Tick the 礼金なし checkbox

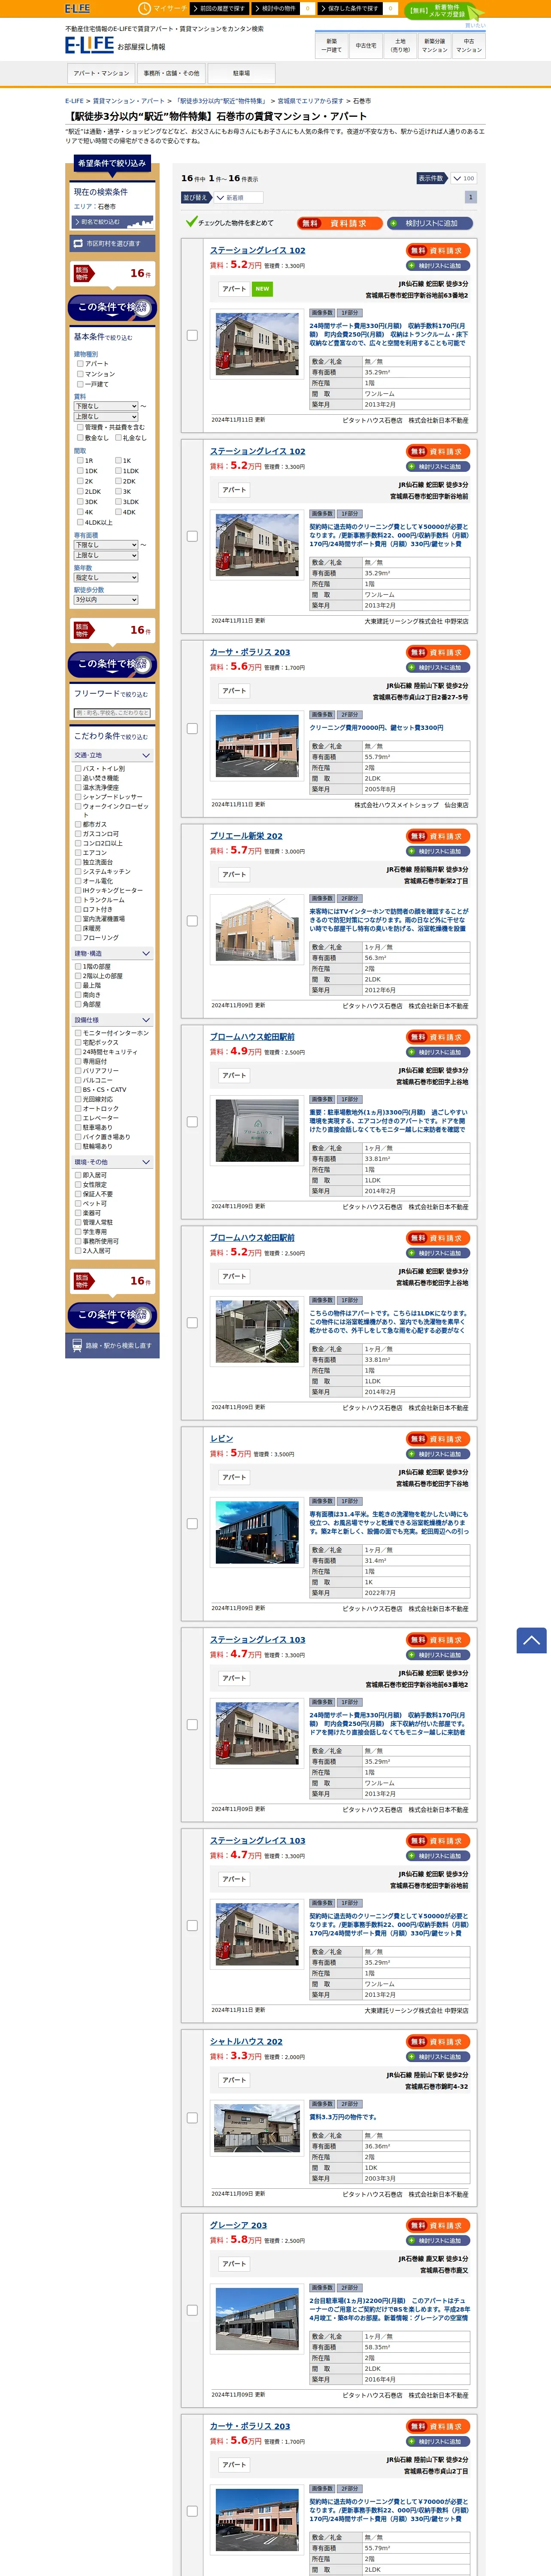click(118, 437)
